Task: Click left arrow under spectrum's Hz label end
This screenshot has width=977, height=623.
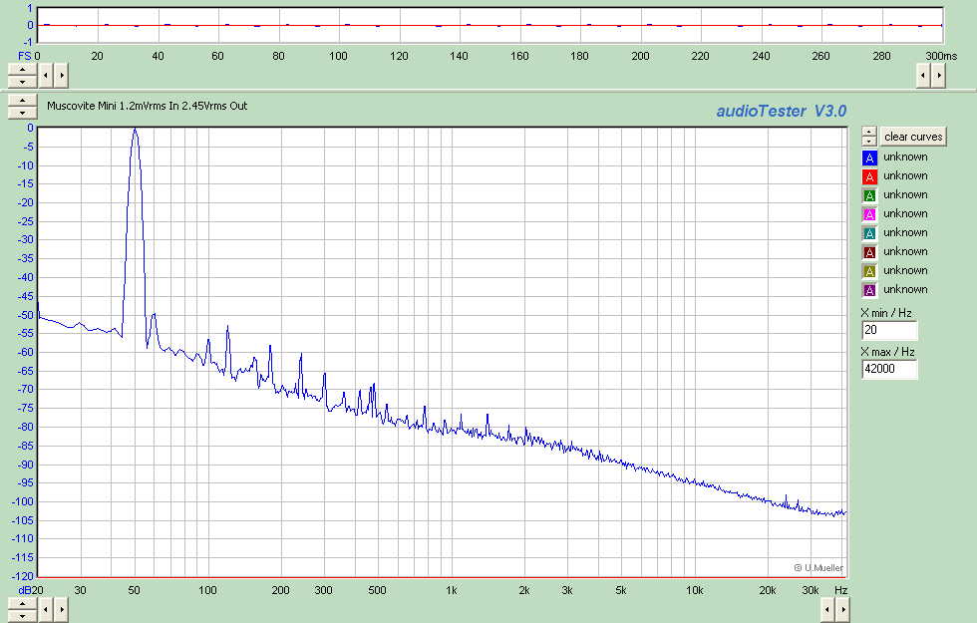Action: tap(826, 610)
